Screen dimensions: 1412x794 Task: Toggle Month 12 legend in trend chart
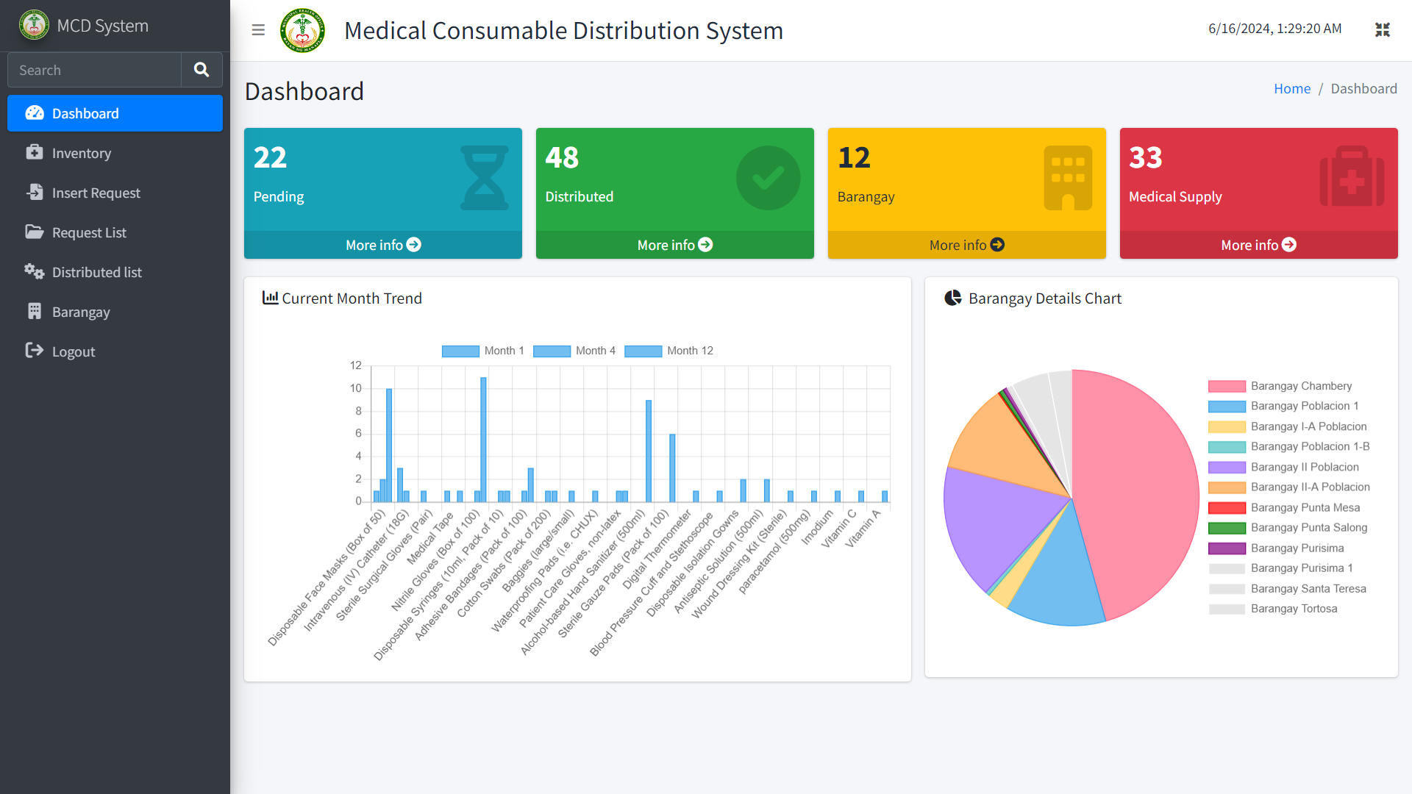[x=668, y=351]
